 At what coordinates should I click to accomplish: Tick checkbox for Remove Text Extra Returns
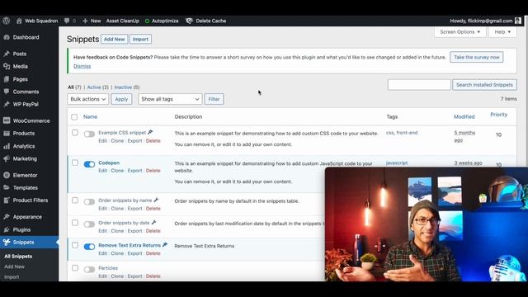[75, 246]
